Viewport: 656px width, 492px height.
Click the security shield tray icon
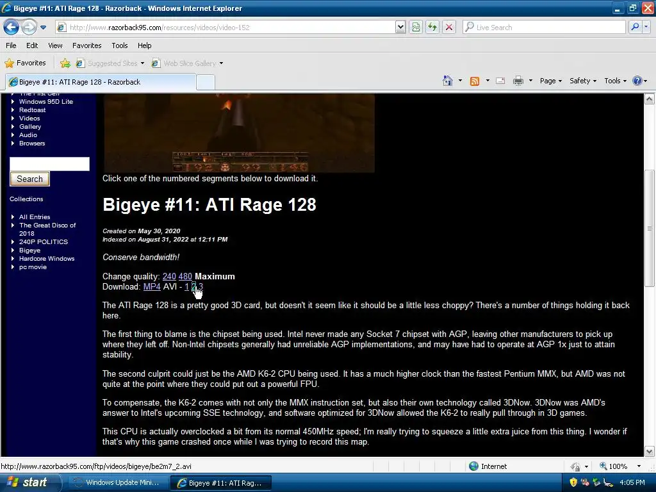pyautogui.click(x=573, y=482)
